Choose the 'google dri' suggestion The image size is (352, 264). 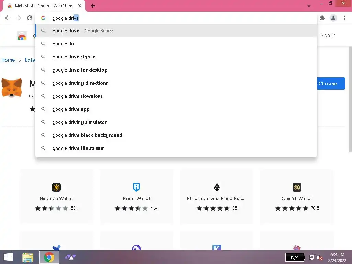click(176, 44)
